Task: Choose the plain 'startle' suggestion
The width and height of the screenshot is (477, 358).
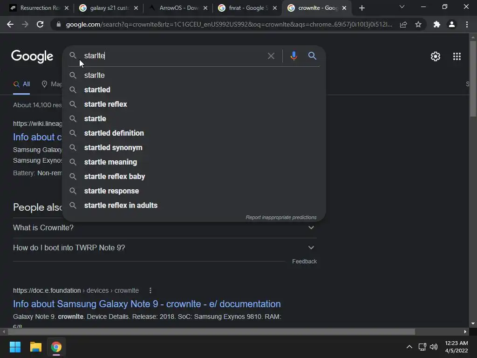Action: pyautogui.click(x=194, y=119)
